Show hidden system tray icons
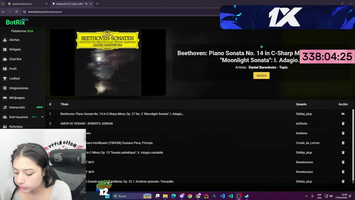This screenshot has width=355, height=200. [x=306, y=196]
